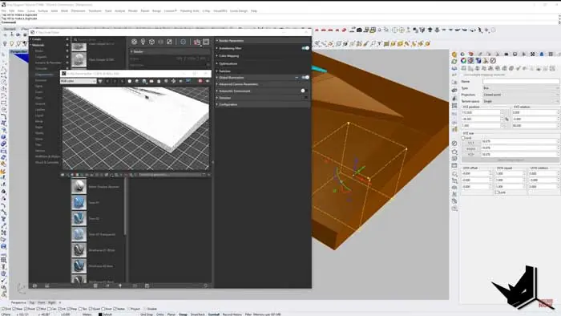Open the File menu
Image resolution: width=561 pixels, height=316 pixels.
3,10
